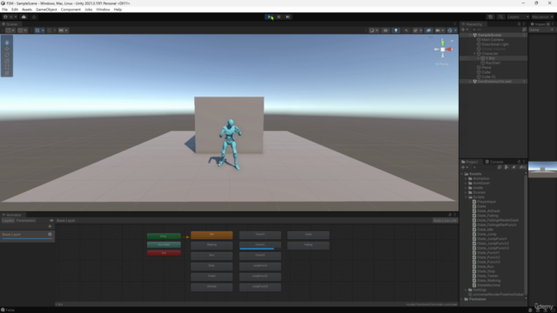Select the Rect tool in the Scene toolbar
The width and height of the screenshot is (557, 313).
tap(7, 67)
